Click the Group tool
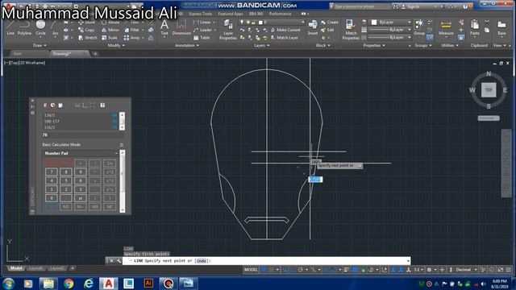 click(x=419, y=27)
